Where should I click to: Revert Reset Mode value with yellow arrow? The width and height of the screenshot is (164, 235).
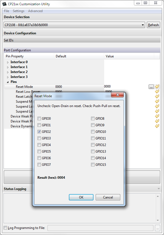157,86
